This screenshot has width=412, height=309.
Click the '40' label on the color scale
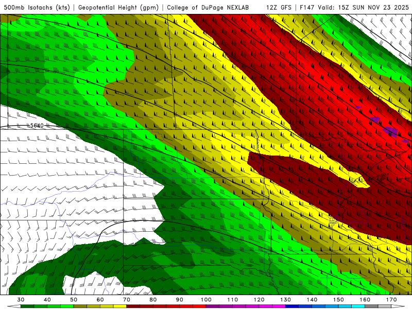pos(47,300)
